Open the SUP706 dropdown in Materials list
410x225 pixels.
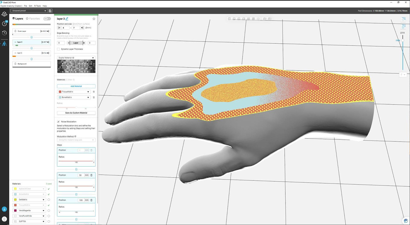29,222
